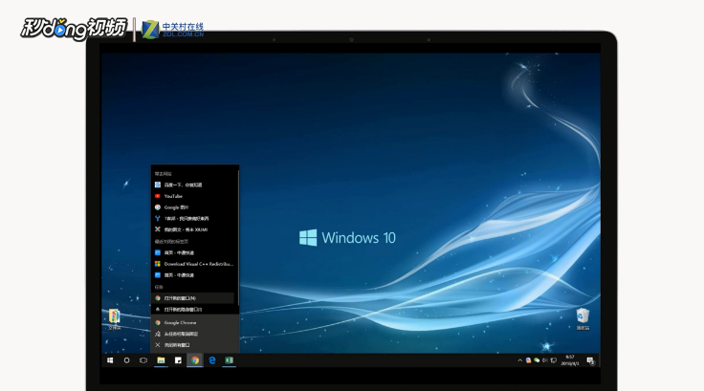Select the desktop icon on the left side
704x391 pixels.
115,319
